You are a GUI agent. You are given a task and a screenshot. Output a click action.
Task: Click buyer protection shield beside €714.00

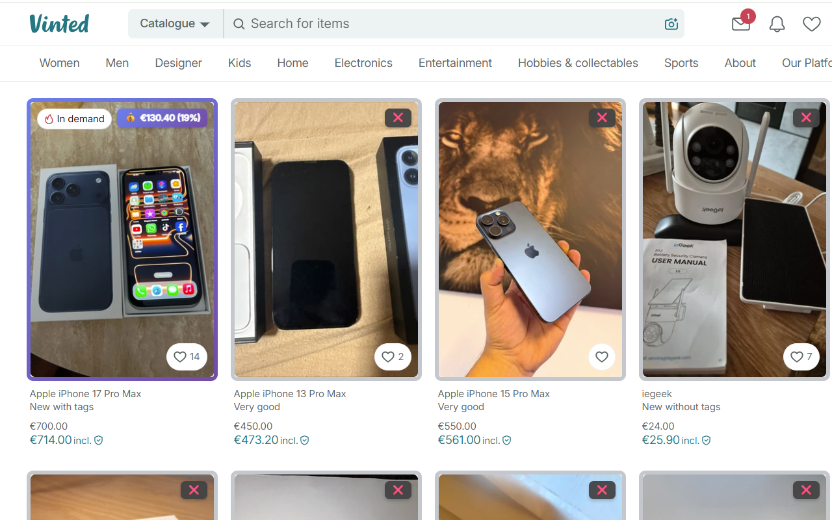tap(99, 440)
